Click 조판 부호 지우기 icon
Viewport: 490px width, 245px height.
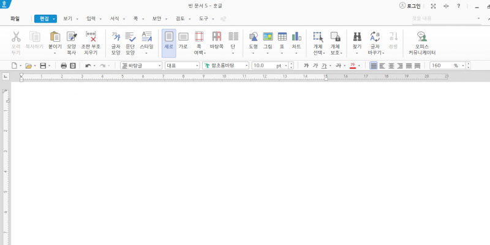(91, 37)
